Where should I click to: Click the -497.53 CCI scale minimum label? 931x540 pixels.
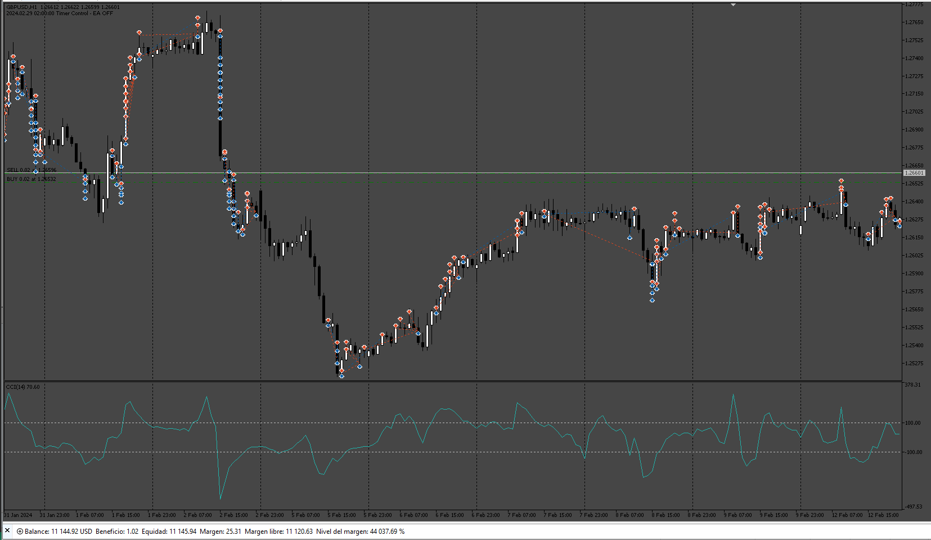(913, 507)
